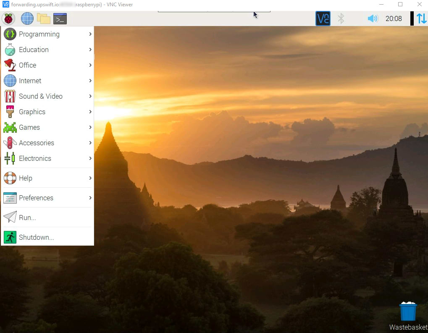This screenshot has width=428, height=333.
Task: Click the 20:08 clock
Action: [x=393, y=18]
